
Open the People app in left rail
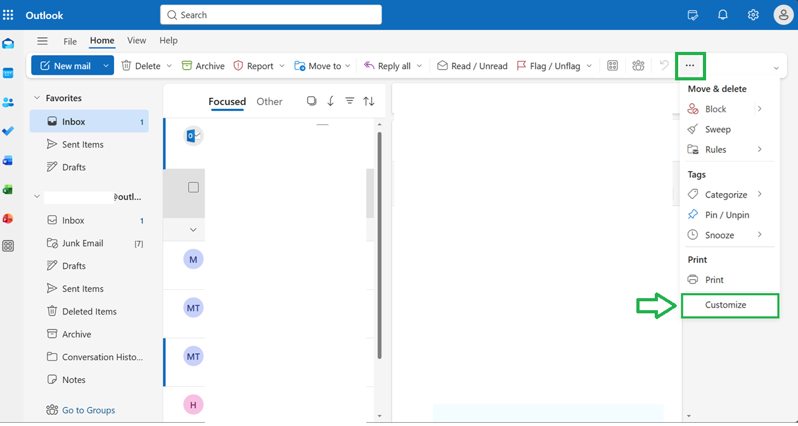[8, 102]
